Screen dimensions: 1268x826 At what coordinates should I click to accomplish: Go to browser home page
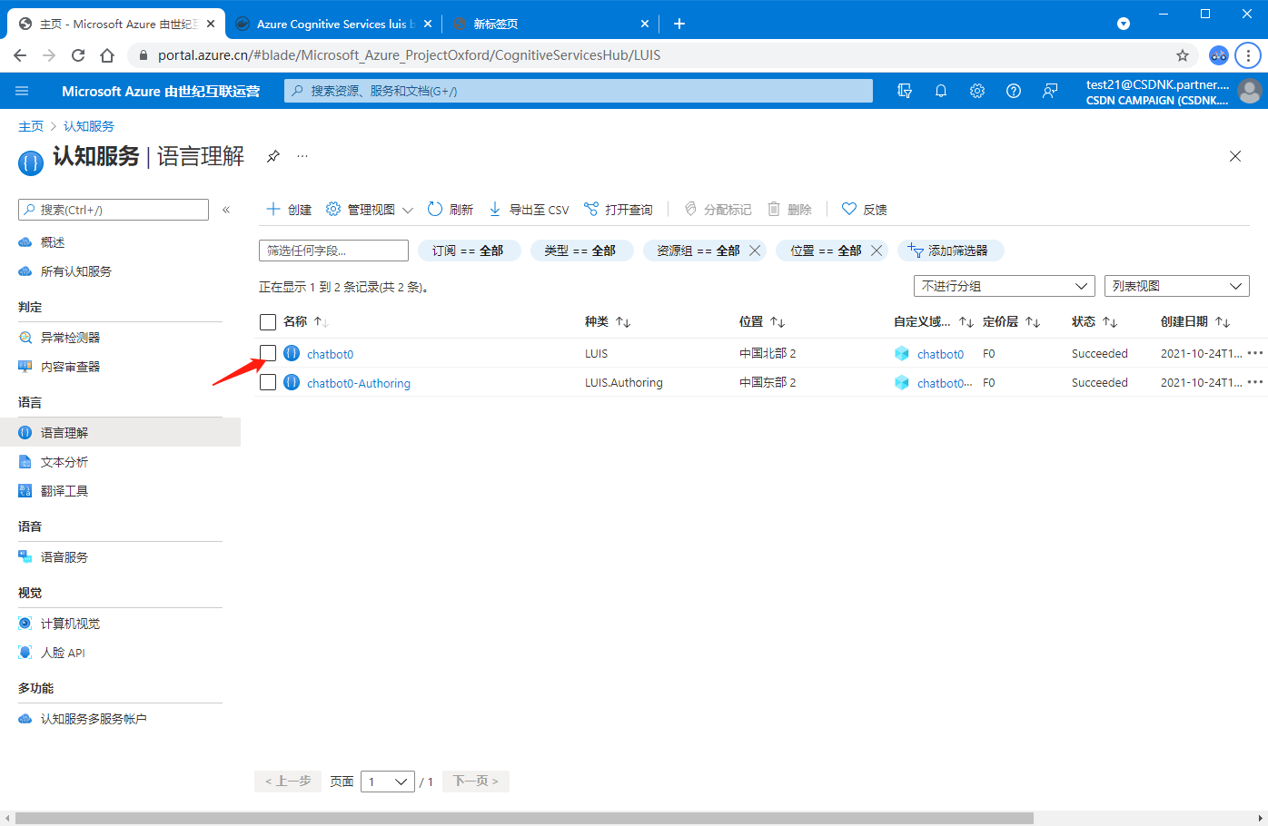pyautogui.click(x=107, y=55)
